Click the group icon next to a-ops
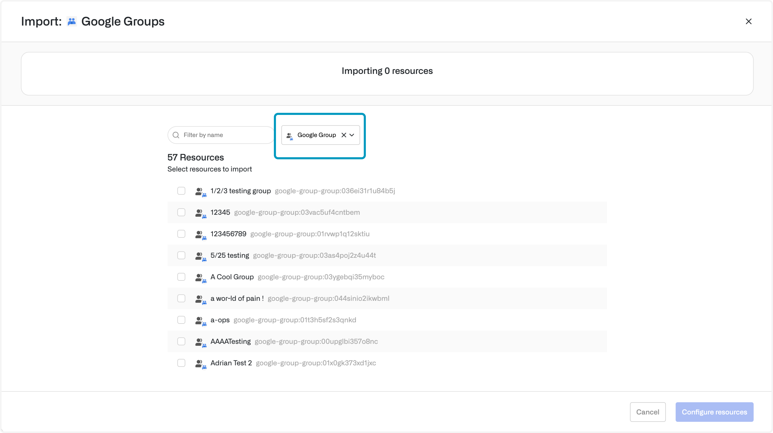This screenshot has width=773, height=433. 200,320
